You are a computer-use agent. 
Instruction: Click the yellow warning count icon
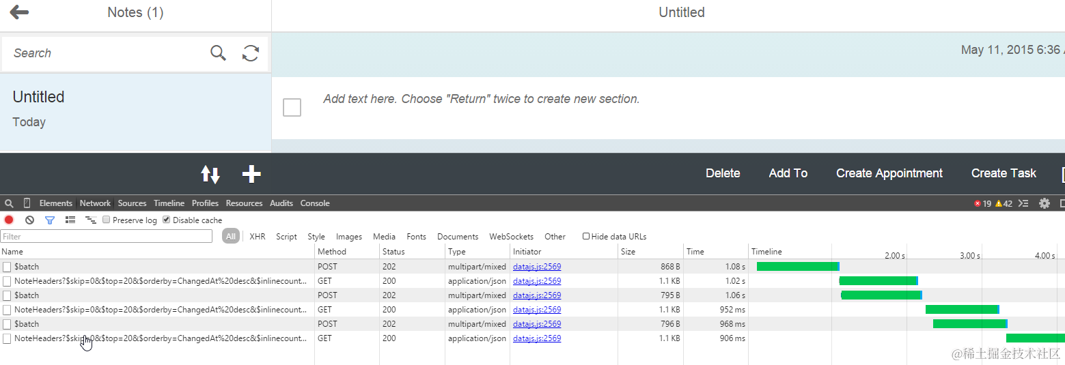(999, 203)
